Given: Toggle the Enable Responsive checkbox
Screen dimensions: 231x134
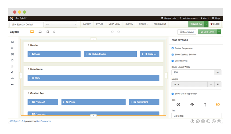Looking at the screenshot, I should coord(173,49).
